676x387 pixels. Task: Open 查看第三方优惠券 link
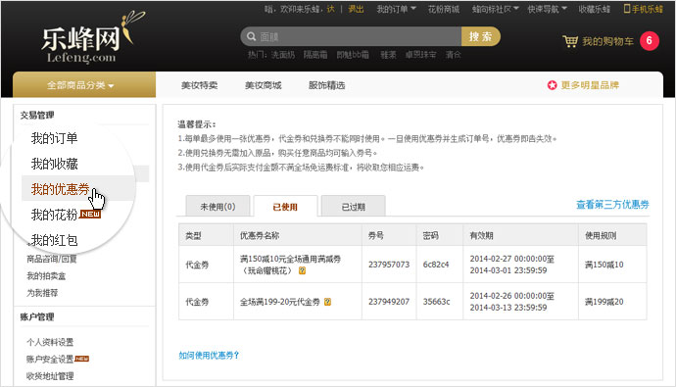pos(612,204)
